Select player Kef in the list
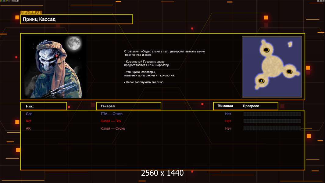This screenshot has width=325, height=183. point(29,121)
